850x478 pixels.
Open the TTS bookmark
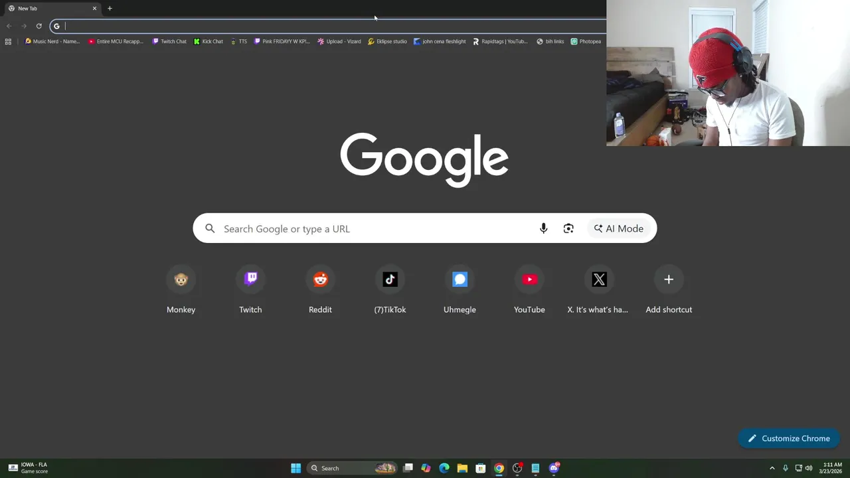(x=239, y=41)
